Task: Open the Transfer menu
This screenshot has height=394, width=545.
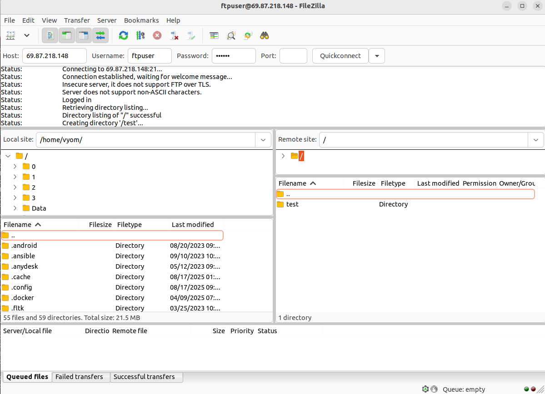Action: point(77,20)
